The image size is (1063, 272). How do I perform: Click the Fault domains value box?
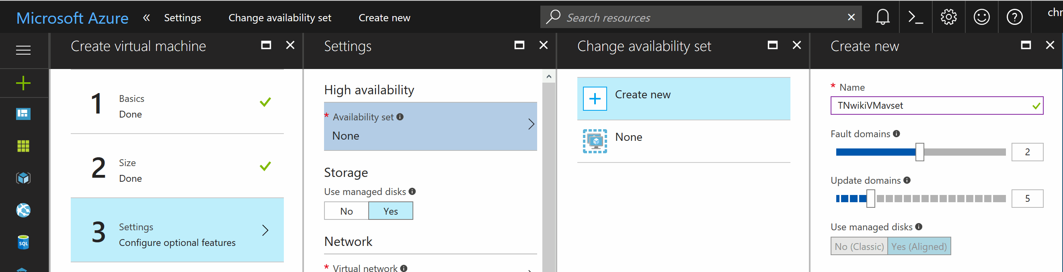1028,152
